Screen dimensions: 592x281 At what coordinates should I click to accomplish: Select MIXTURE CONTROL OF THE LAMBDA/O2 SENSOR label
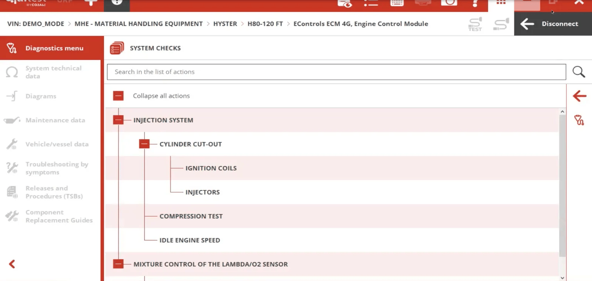coord(211,264)
